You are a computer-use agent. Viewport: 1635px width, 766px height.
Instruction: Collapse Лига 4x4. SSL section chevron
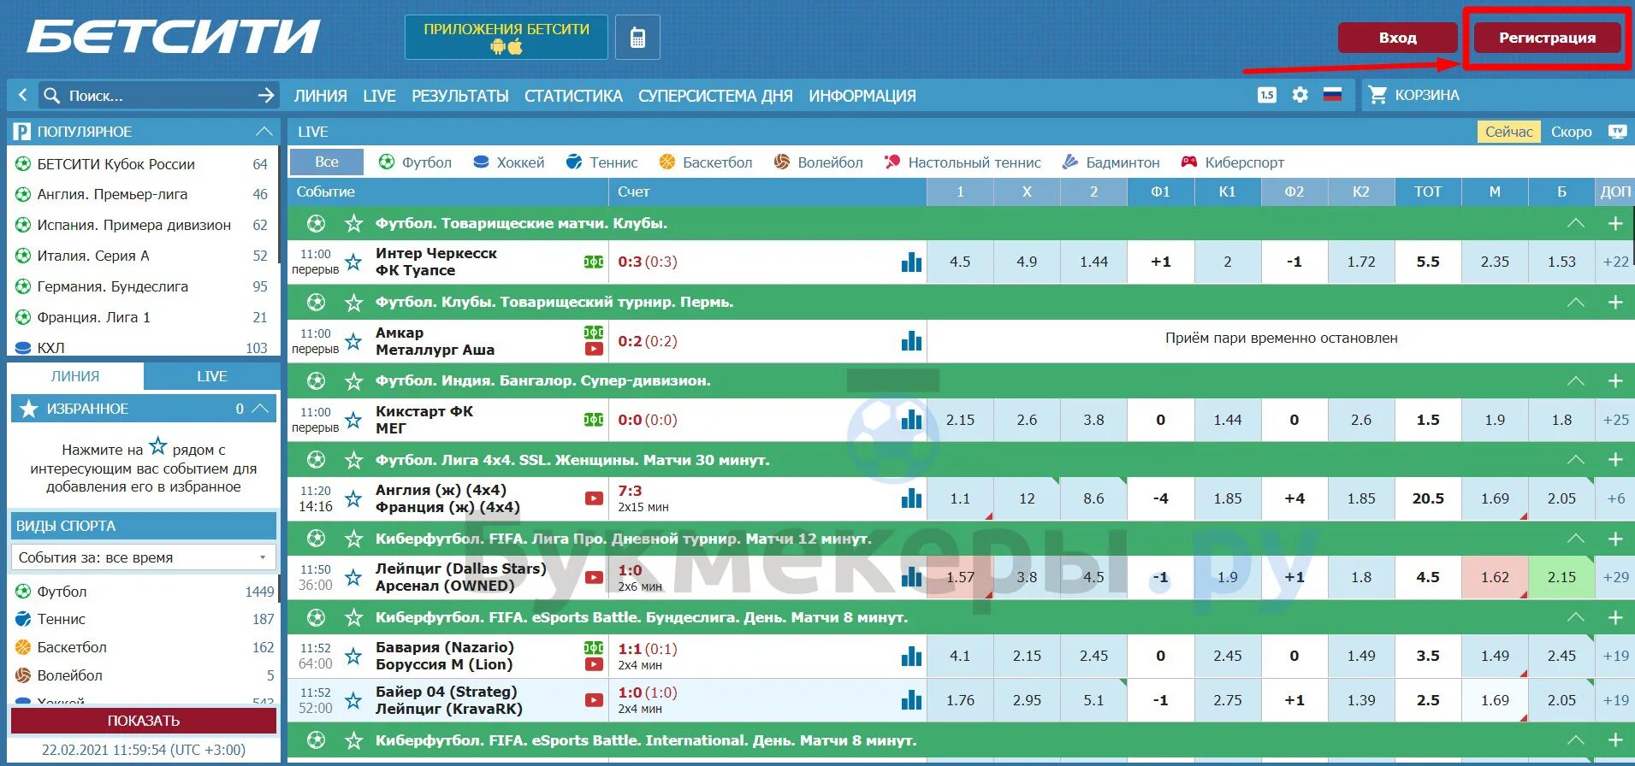(1575, 460)
